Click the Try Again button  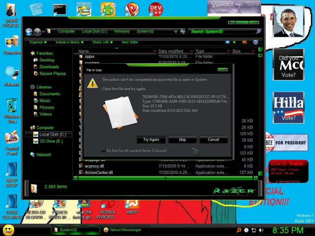click(x=151, y=140)
